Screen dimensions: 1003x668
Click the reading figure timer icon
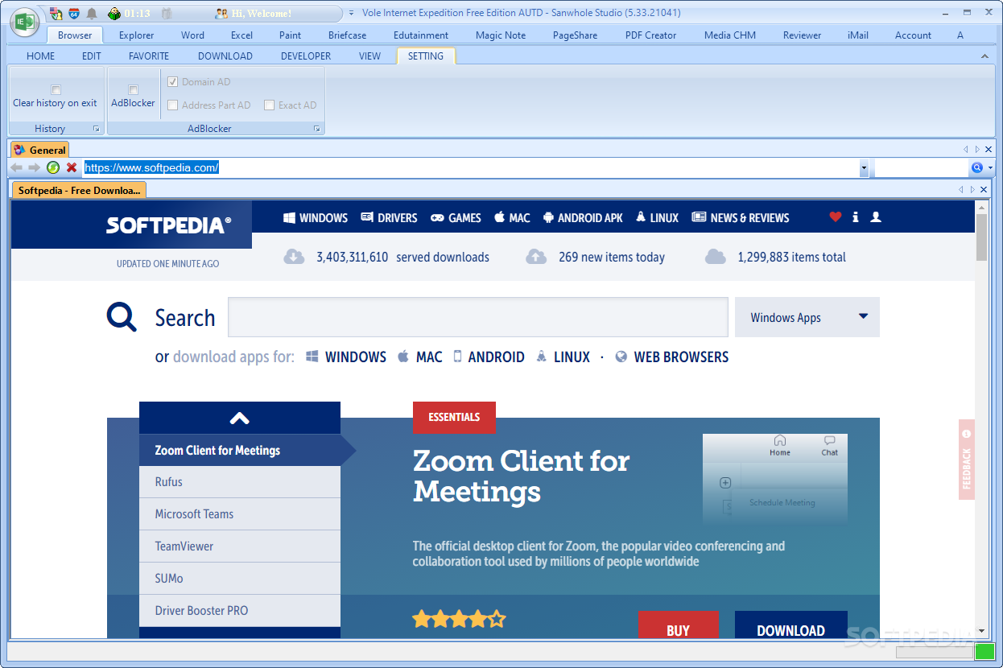(x=114, y=14)
